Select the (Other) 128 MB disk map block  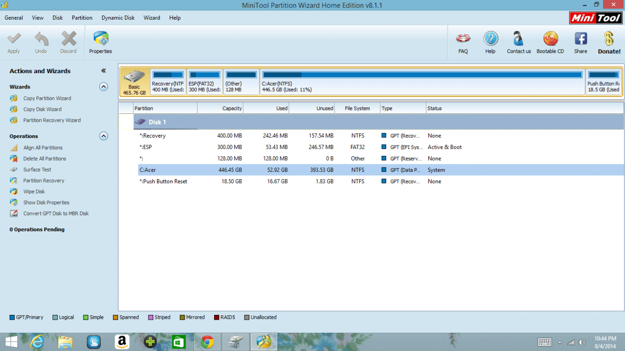tap(241, 82)
